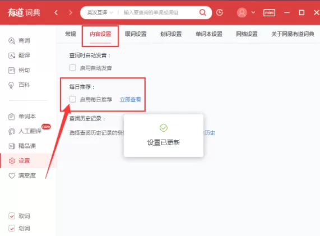This screenshot has width=320, height=236.
Task: Minimize the dictionary window
Action: (287, 13)
